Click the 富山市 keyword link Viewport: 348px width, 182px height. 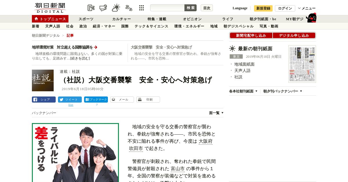pos(178,169)
